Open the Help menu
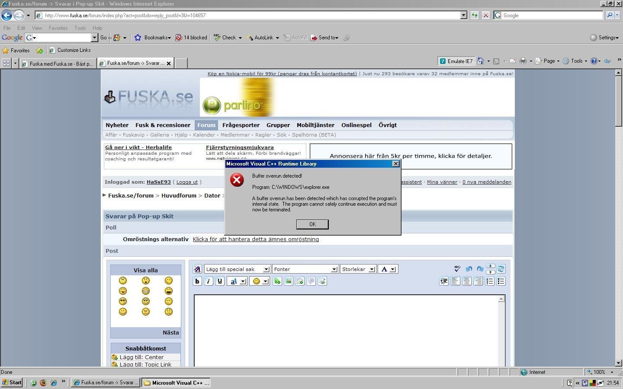 [97, 28]
